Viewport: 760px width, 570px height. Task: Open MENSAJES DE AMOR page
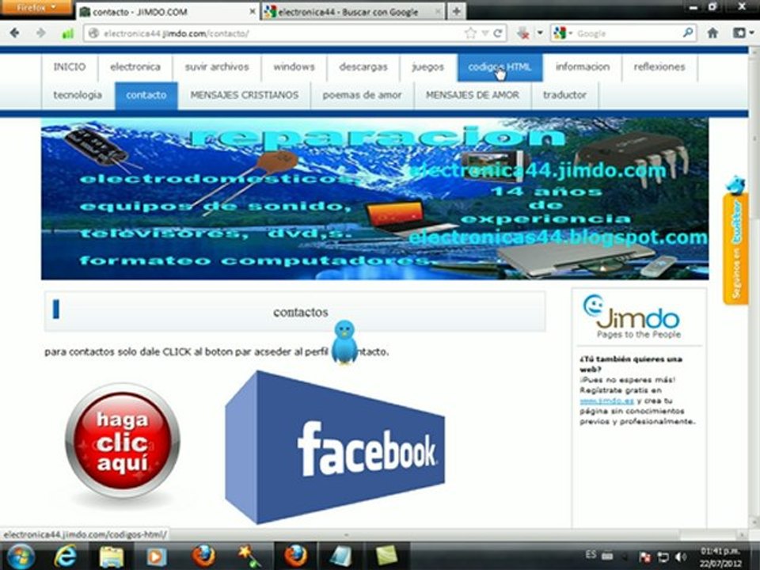pyautogui.click(x=473, y=95)
